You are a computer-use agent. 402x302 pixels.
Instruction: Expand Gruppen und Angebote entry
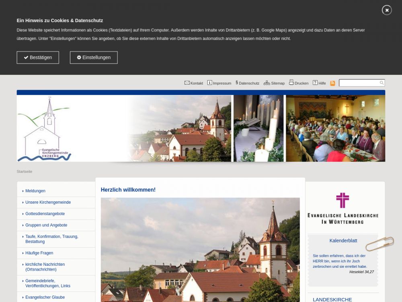46,225
